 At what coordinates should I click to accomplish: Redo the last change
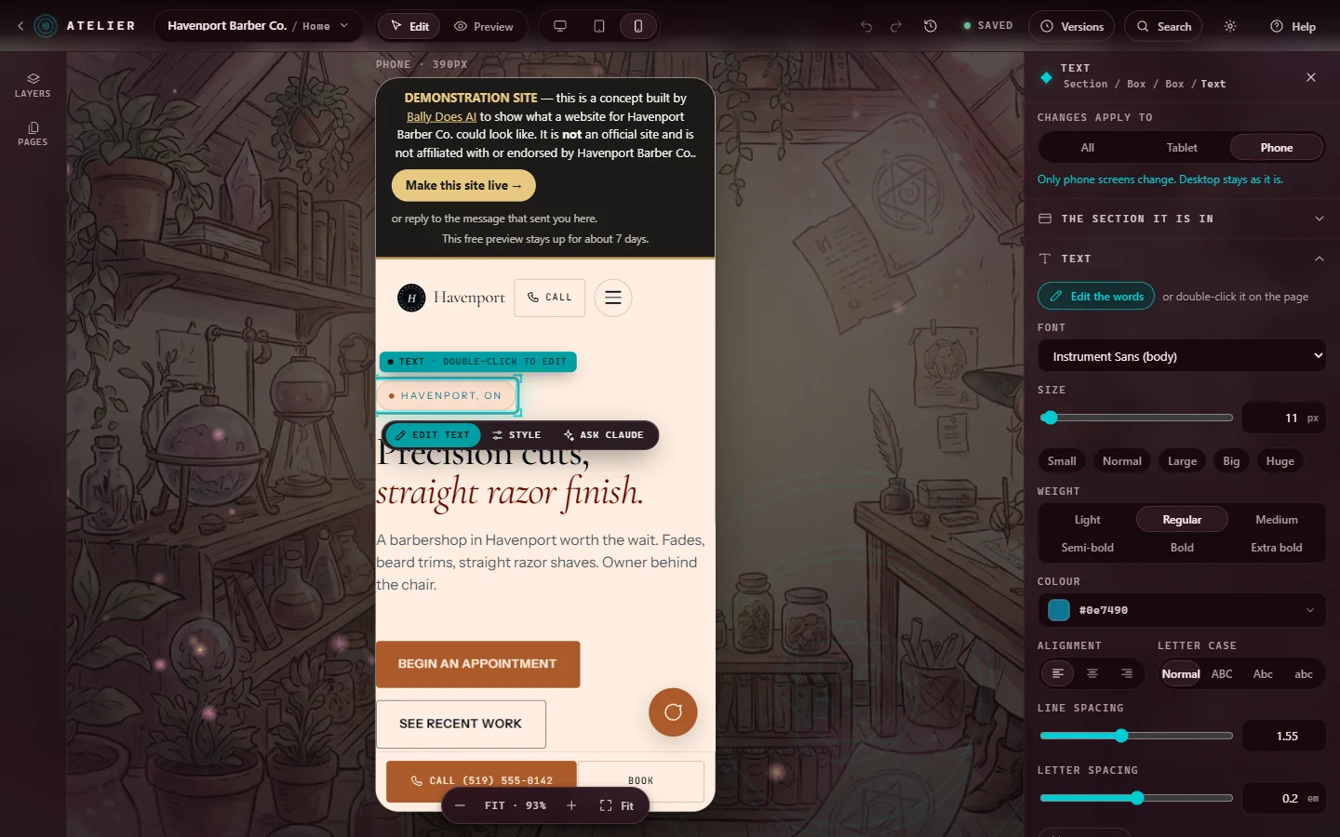point(896,26)
